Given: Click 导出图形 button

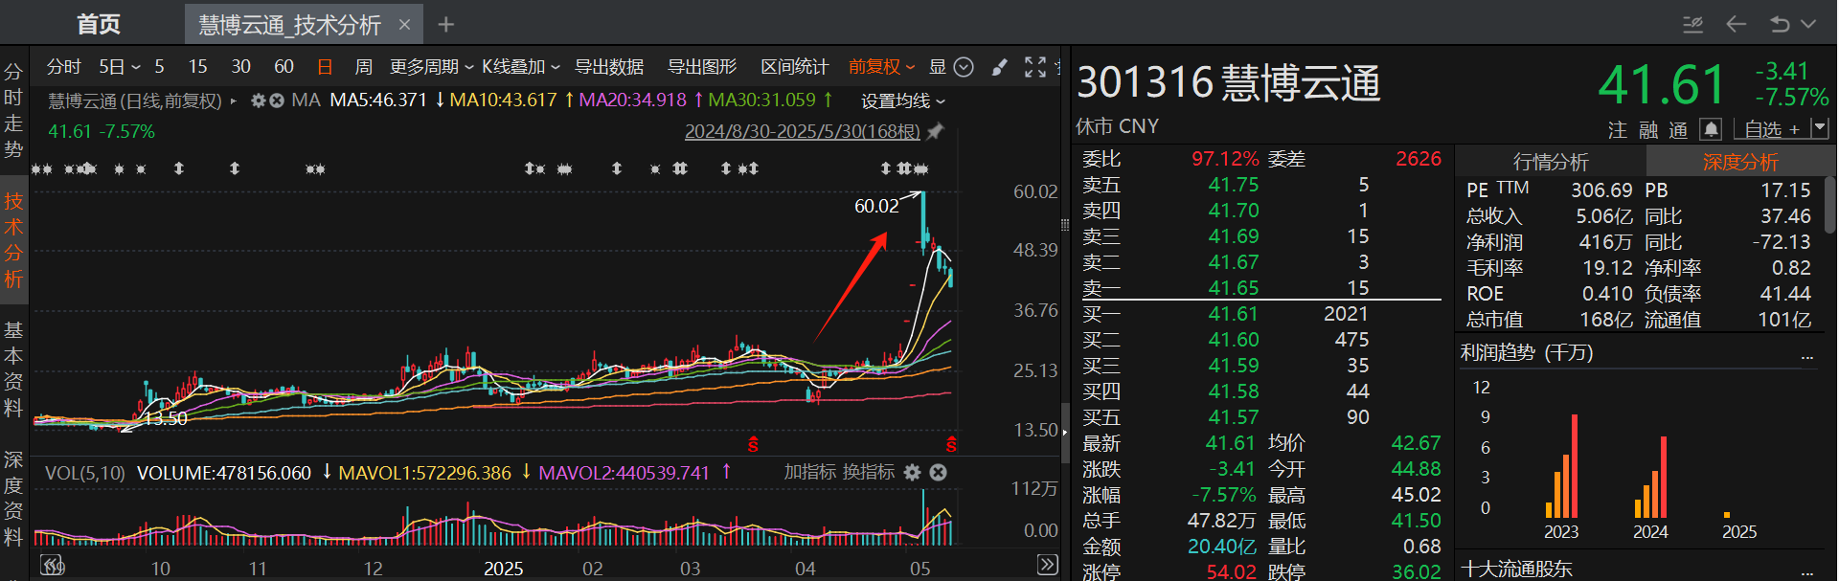Looking at the screenshot, I should (x=702, y=67).
